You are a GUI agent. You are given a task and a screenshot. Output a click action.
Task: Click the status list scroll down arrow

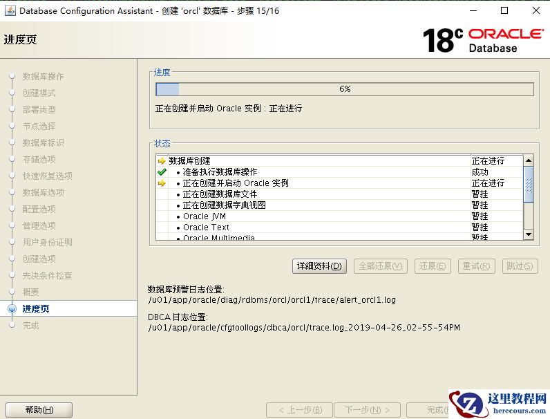point(529,234)
